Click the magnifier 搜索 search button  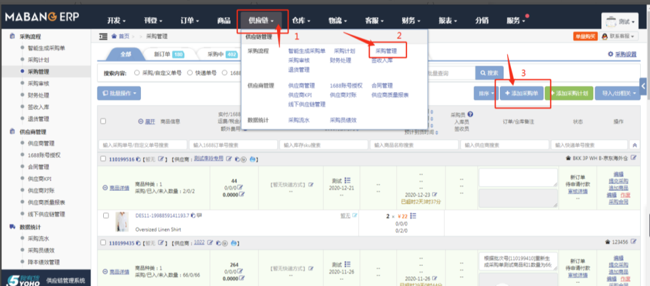coord(489,73)
